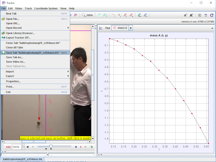
Task: Expand the Import submenu
Action: click(x=35, y=72)
